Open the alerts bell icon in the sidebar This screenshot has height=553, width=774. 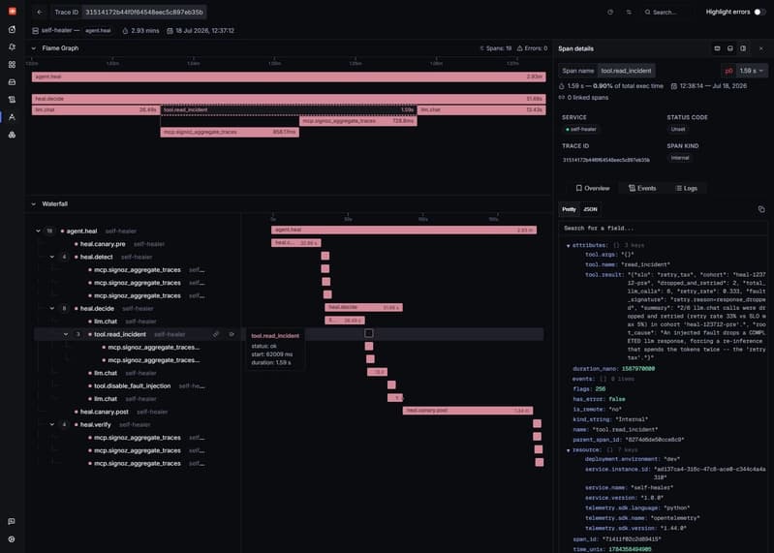(x=12, y=46)
